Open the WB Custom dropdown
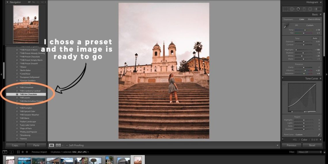328x164 pixels. tap(311, 25)
